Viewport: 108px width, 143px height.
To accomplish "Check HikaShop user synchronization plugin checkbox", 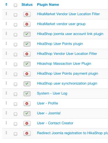I will [x=15, y=84].
